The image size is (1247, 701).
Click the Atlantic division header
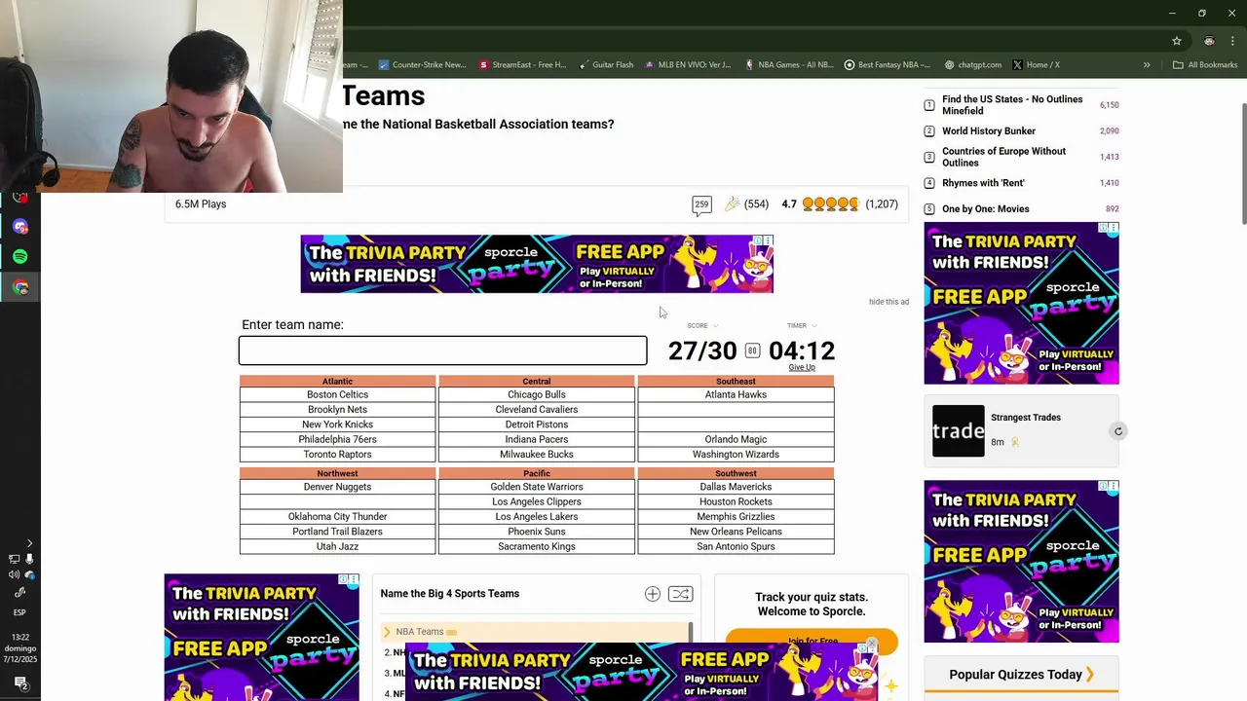[x=337, y=382]
